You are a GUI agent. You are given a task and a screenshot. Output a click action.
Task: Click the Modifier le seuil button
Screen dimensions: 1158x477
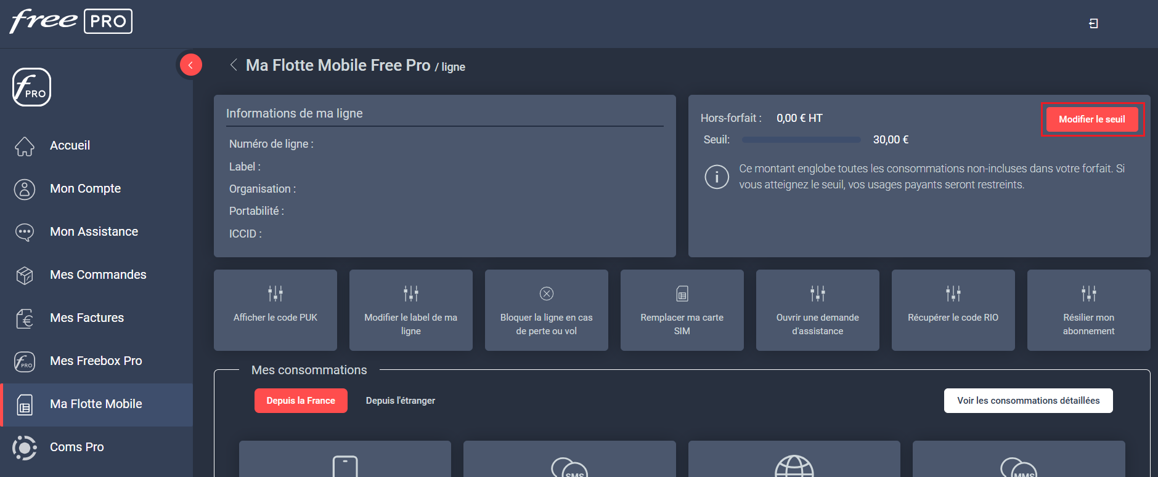1091,119
